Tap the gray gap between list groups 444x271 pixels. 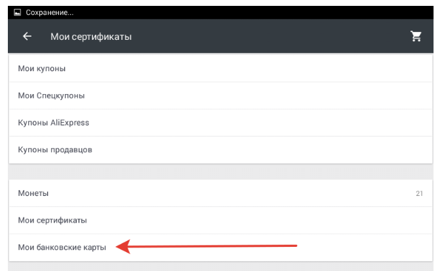220,171
